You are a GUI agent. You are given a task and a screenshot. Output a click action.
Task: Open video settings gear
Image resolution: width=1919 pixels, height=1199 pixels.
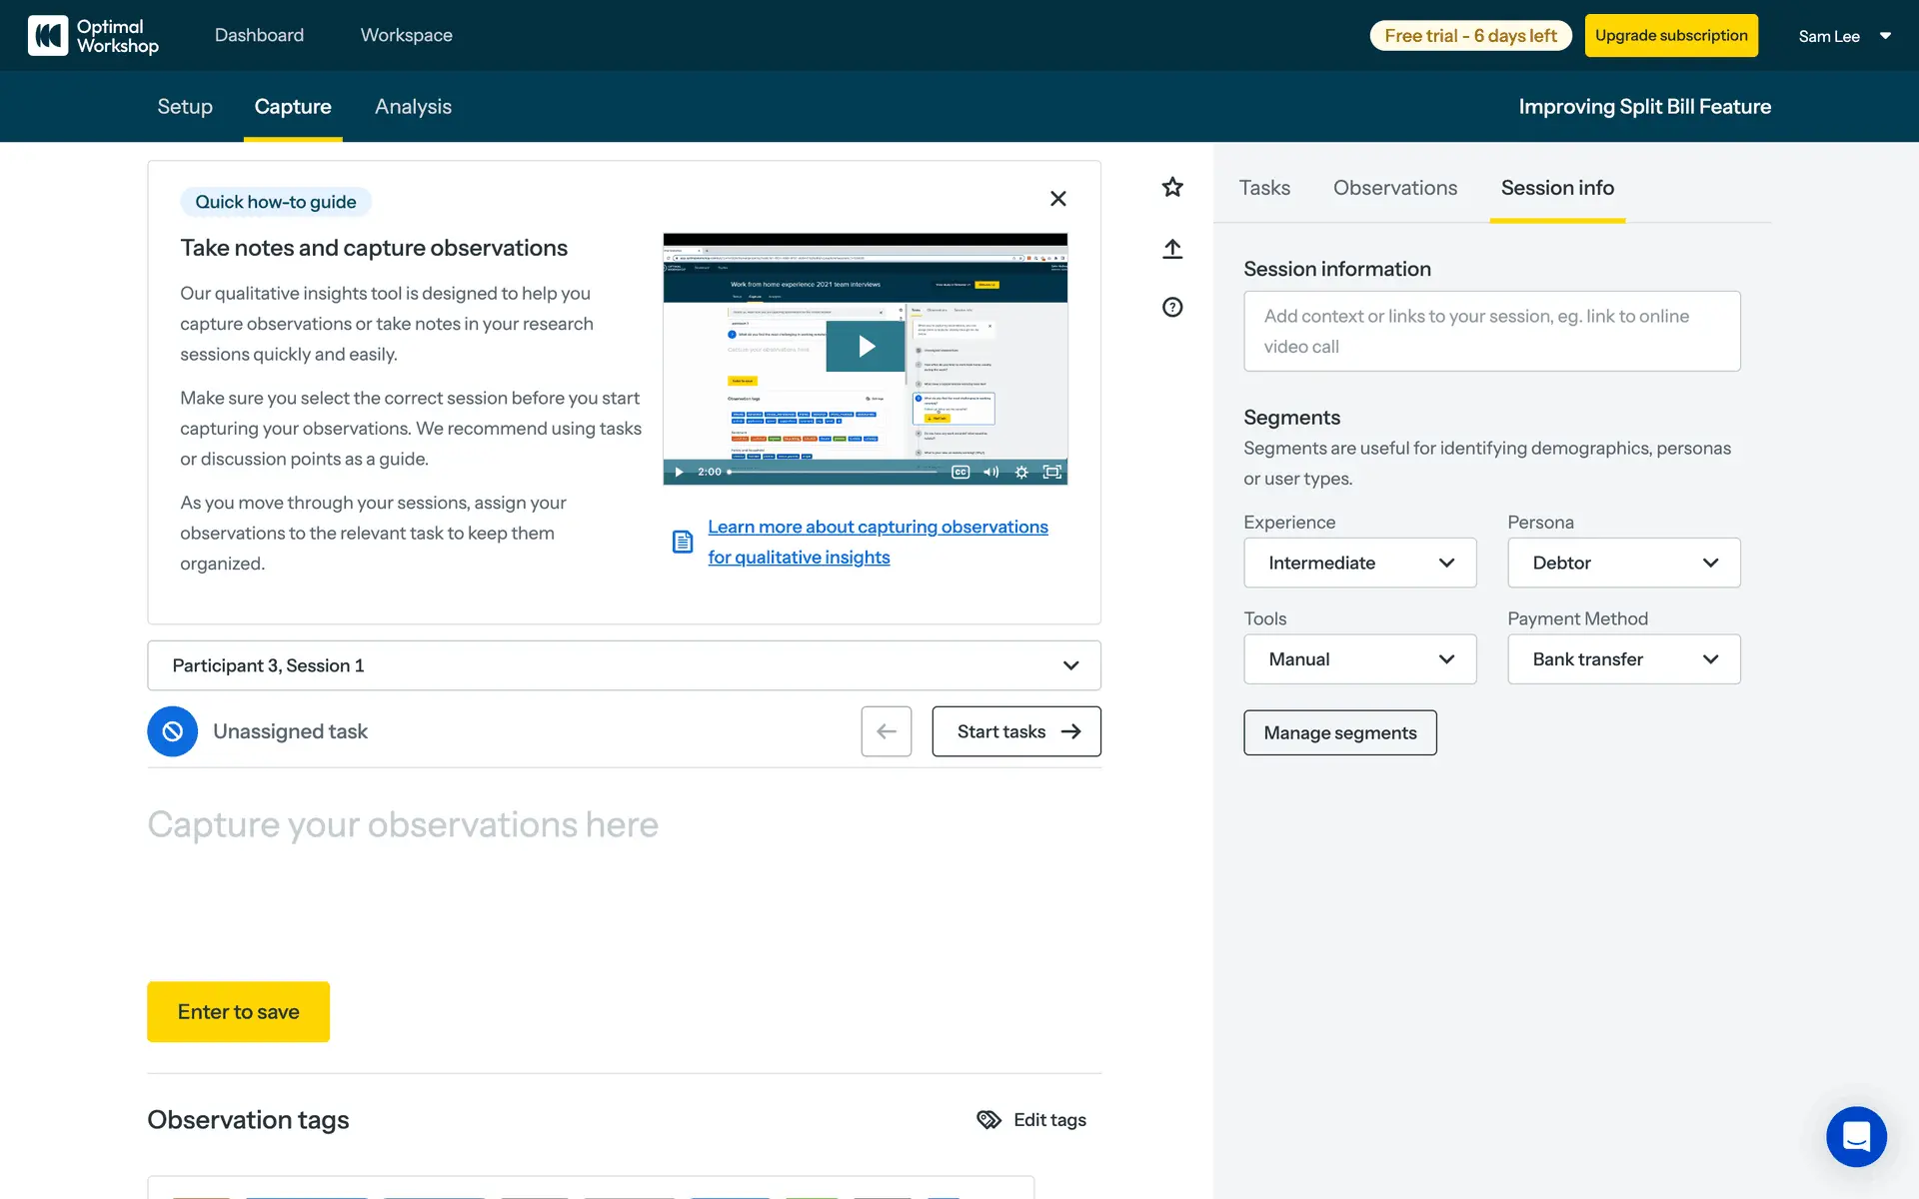(1021, 472)
